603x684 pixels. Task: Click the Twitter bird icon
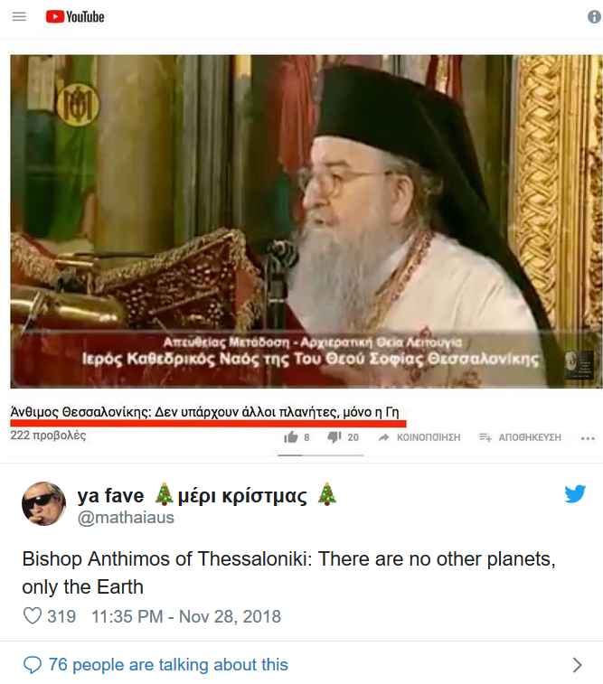click(x=575, y=494)
